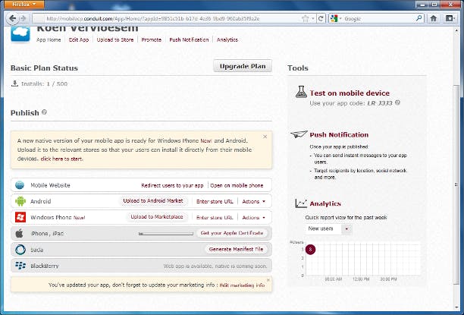Click Generate Manifest File button
The height and width of the screenshot is (315, 464).
point(236,249)
